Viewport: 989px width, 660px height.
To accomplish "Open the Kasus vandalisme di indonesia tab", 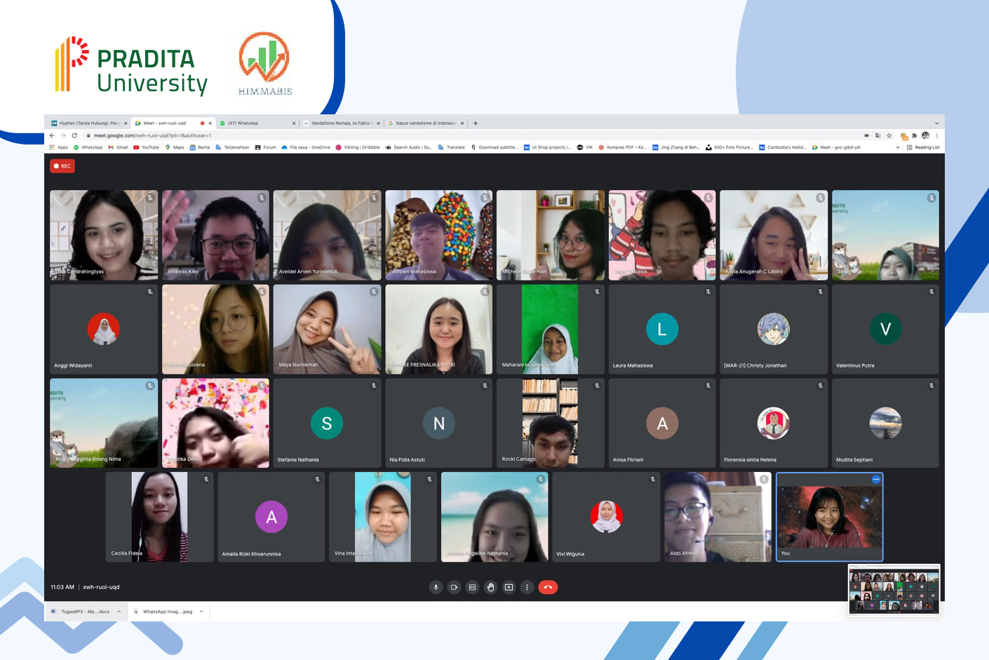I will coord(424,123).
